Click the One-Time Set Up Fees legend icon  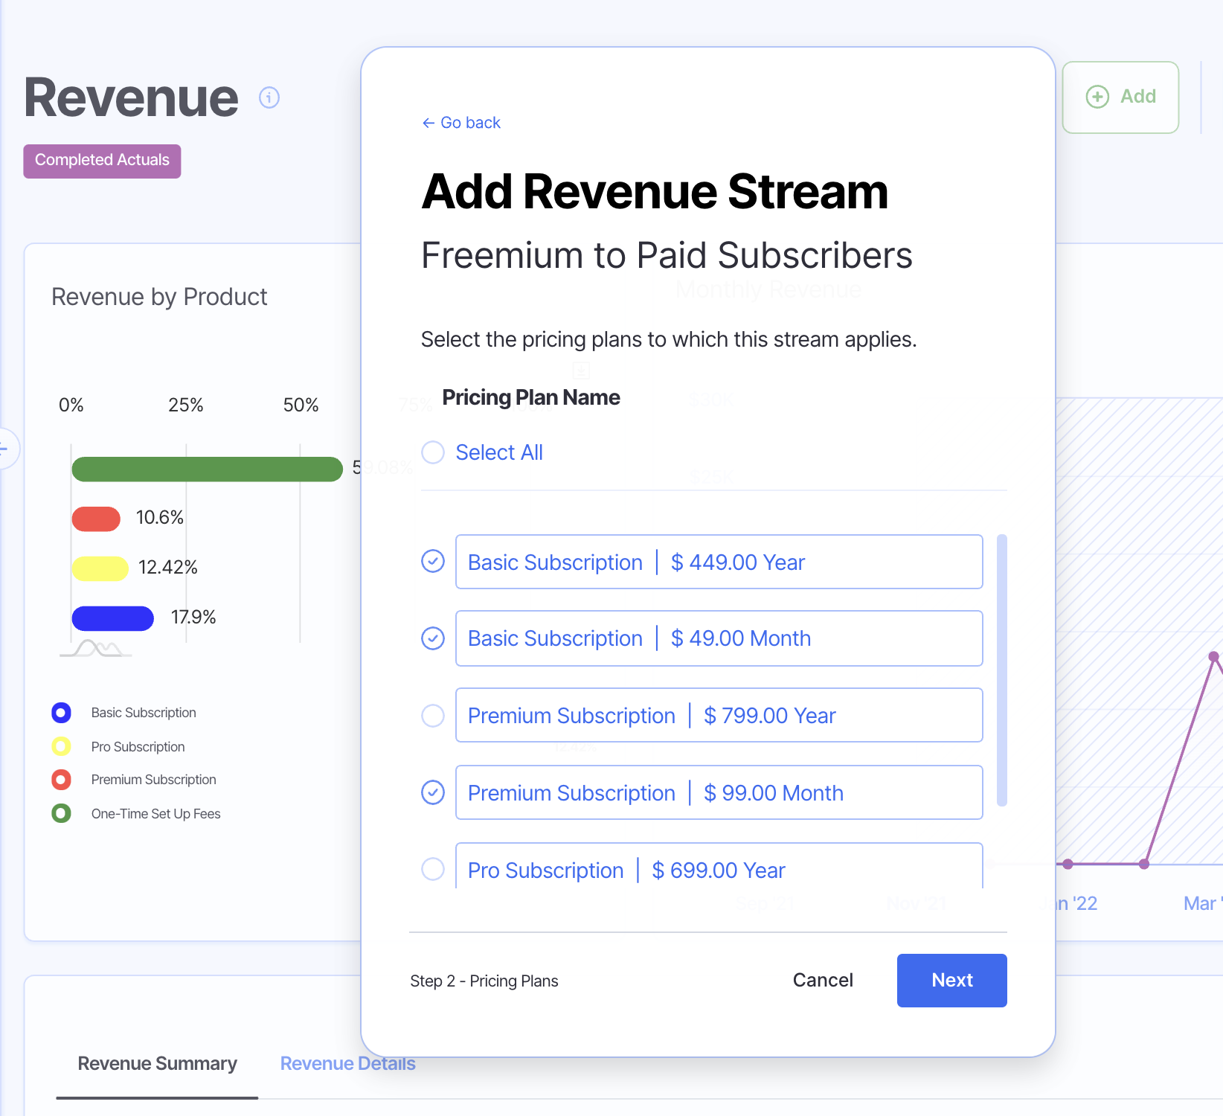(61, 813)
